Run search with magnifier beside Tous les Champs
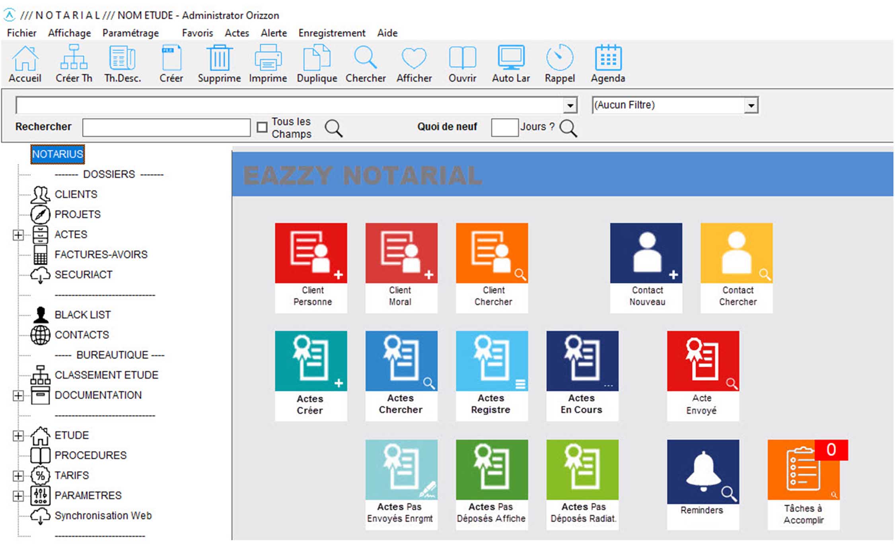This screenshot has width=895, height=546. coord(333,128)
